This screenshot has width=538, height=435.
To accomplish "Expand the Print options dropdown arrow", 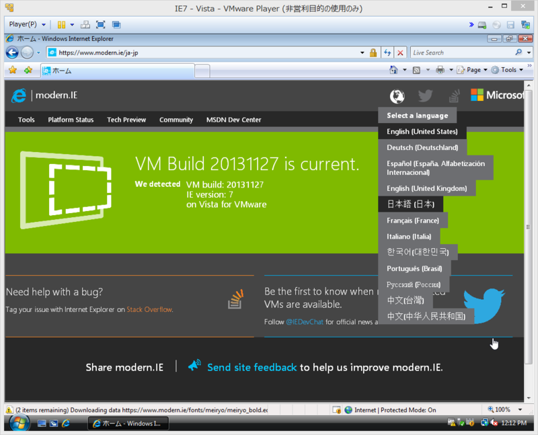I will point(451,70).
